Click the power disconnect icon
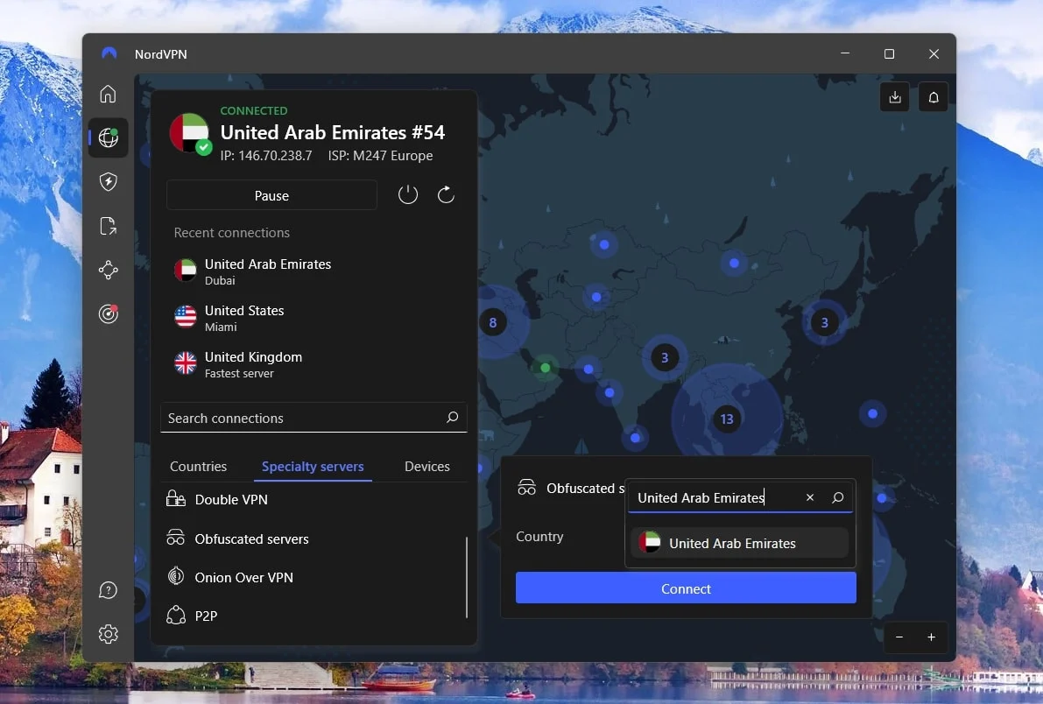This screenshot has width=1043, height=704. [408, 195]
